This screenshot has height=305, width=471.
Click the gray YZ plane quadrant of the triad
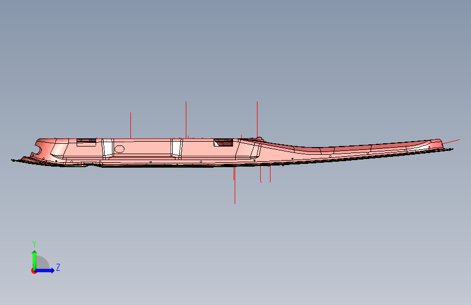coord(42,262)
